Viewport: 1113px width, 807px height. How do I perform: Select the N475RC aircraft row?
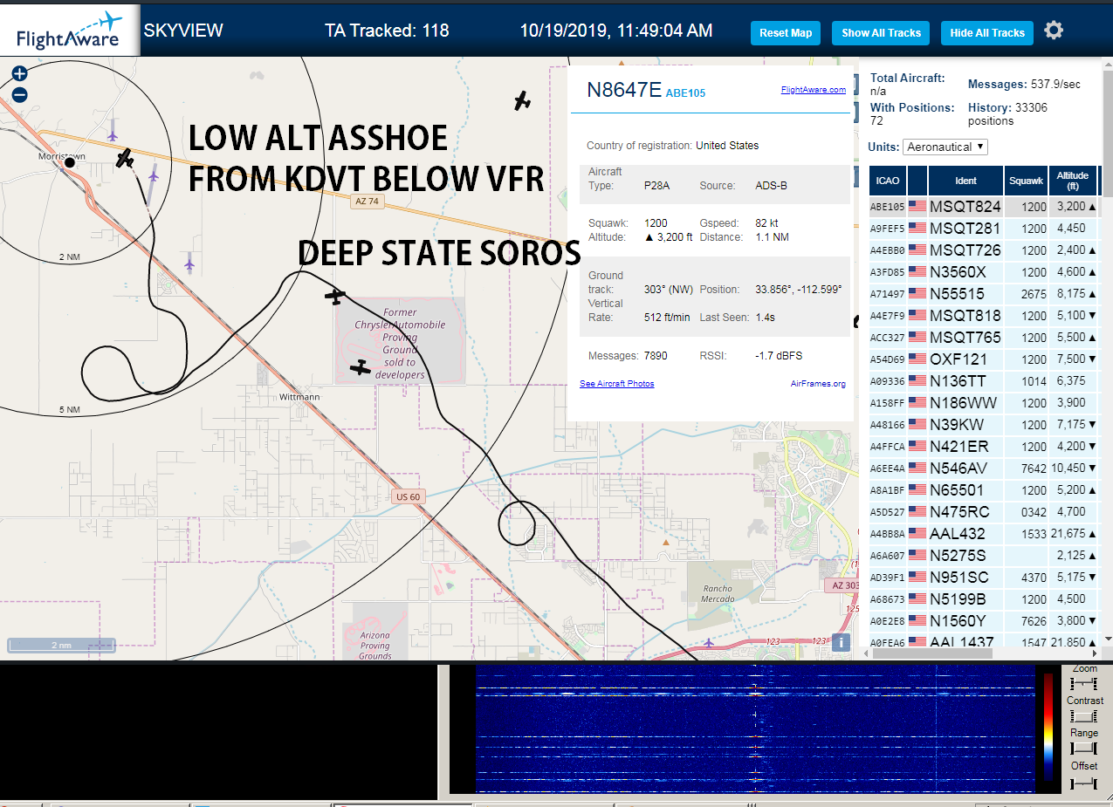[984, 512]
